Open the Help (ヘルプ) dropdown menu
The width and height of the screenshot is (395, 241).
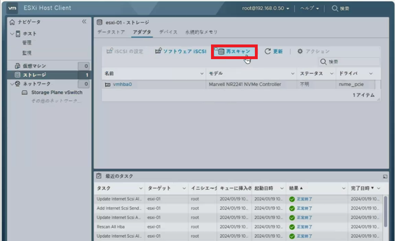pos(309,8)
